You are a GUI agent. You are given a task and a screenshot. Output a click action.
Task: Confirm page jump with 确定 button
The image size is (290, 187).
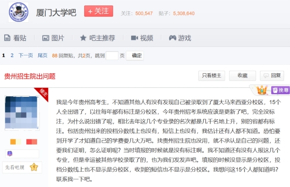coord(135,56)
